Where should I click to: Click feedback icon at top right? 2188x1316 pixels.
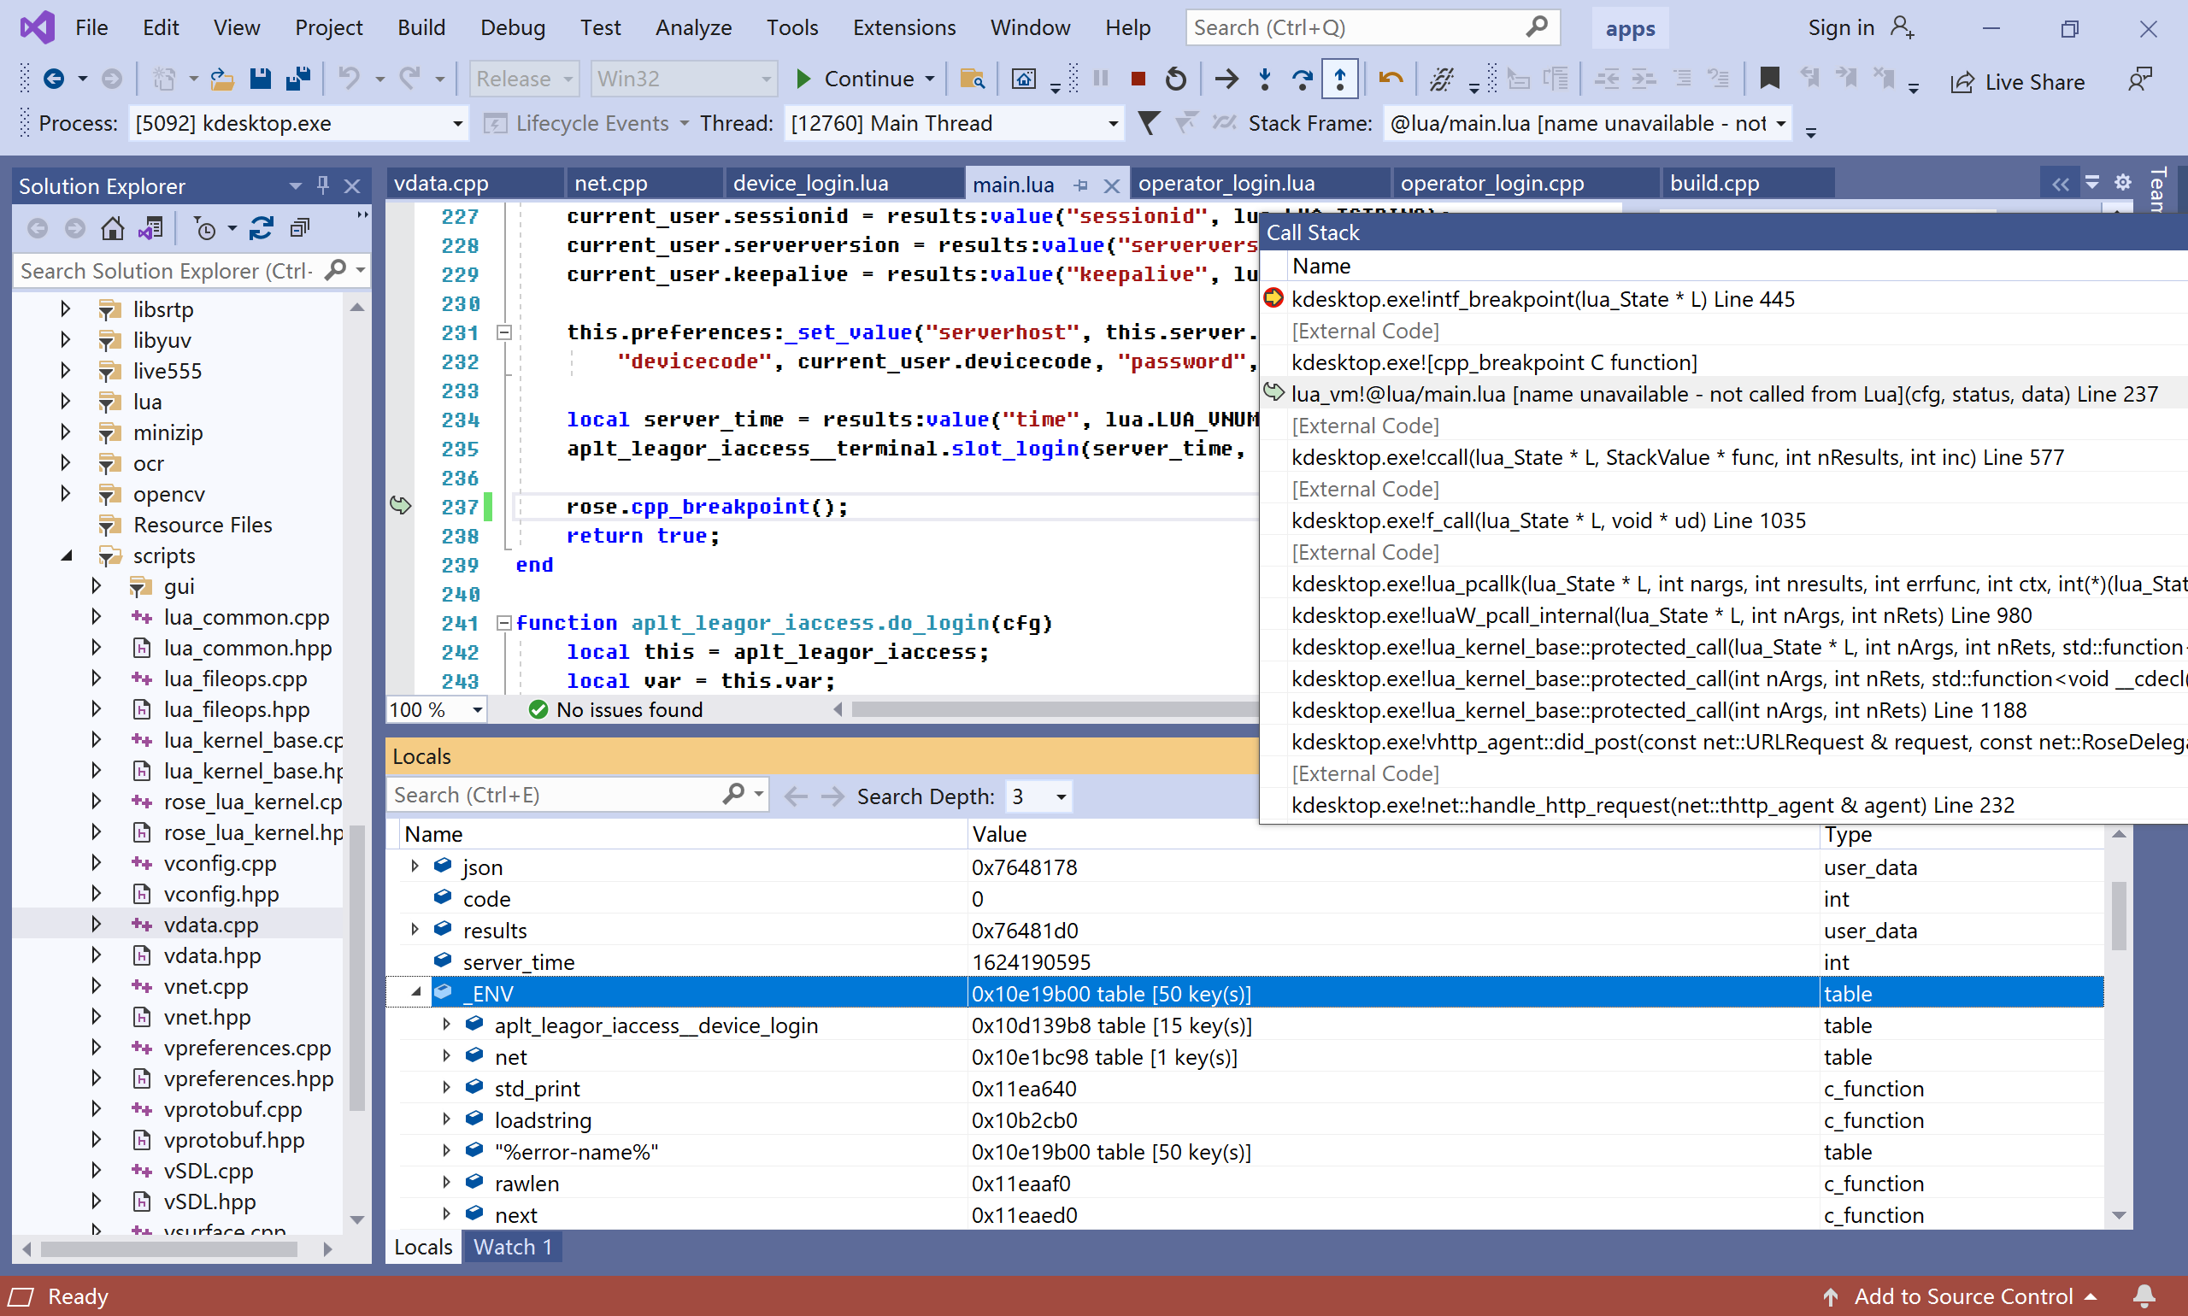pyautogui.click(x=2141, y=79)
